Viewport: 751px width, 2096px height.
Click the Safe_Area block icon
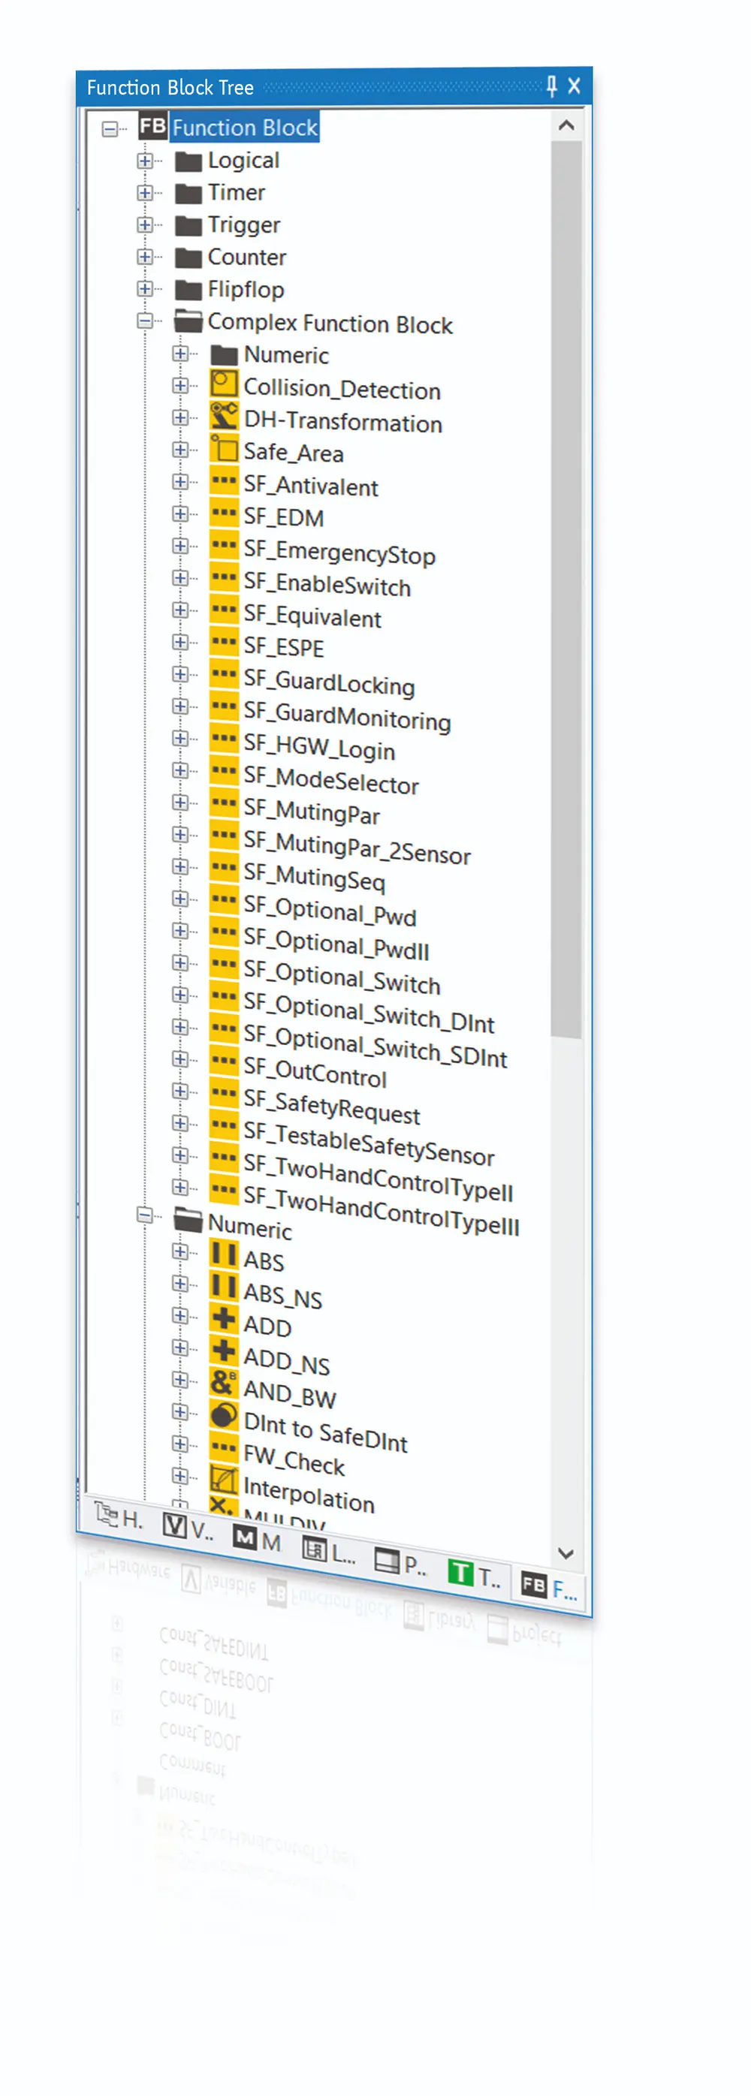point(224,448)
